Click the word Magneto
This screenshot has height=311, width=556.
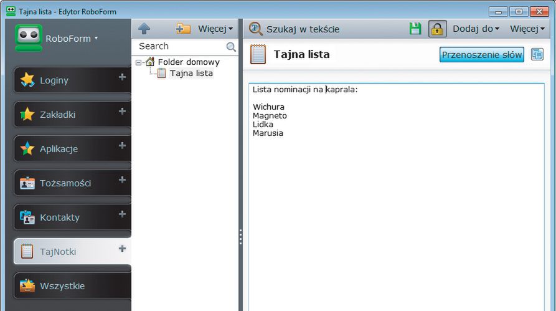pyautogui.click(x=270, y=116)
